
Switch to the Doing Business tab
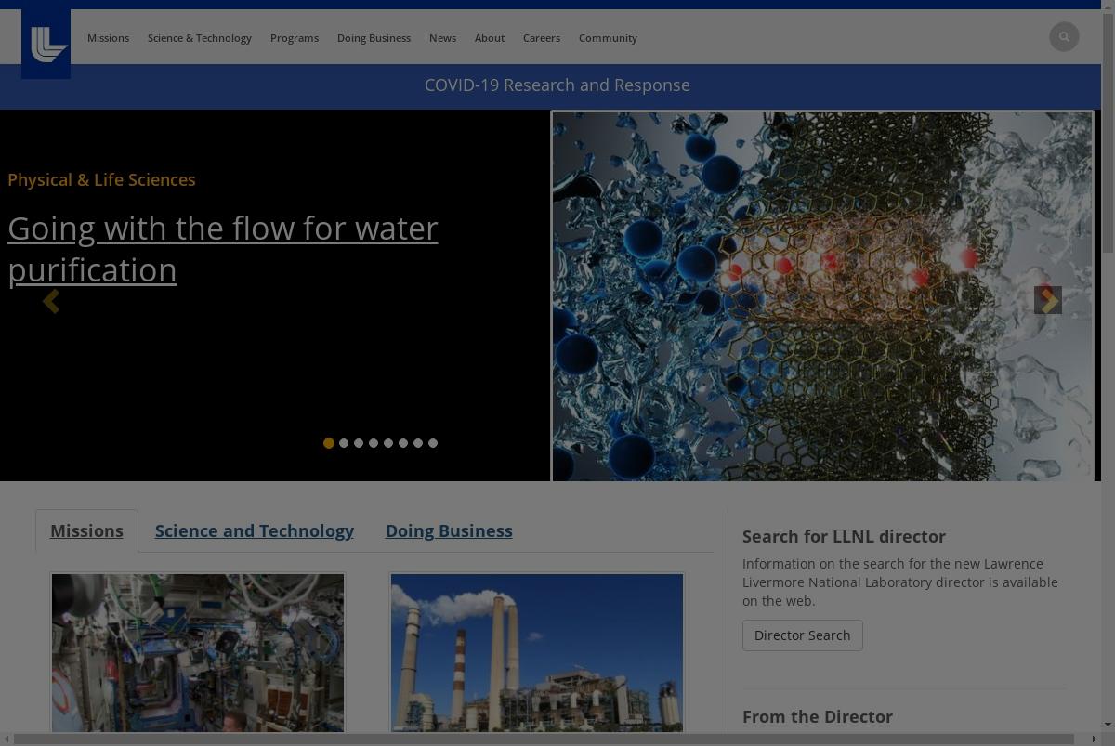click(x=449, y=530)
